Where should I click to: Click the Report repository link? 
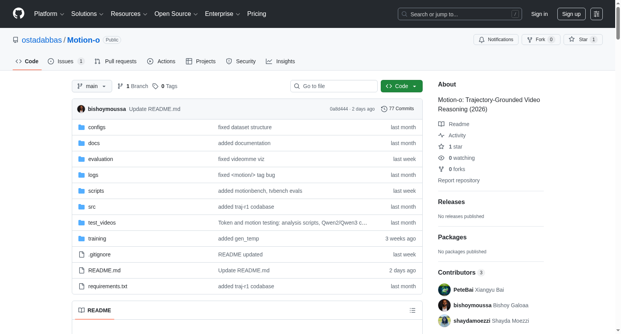tap(459, 180)
